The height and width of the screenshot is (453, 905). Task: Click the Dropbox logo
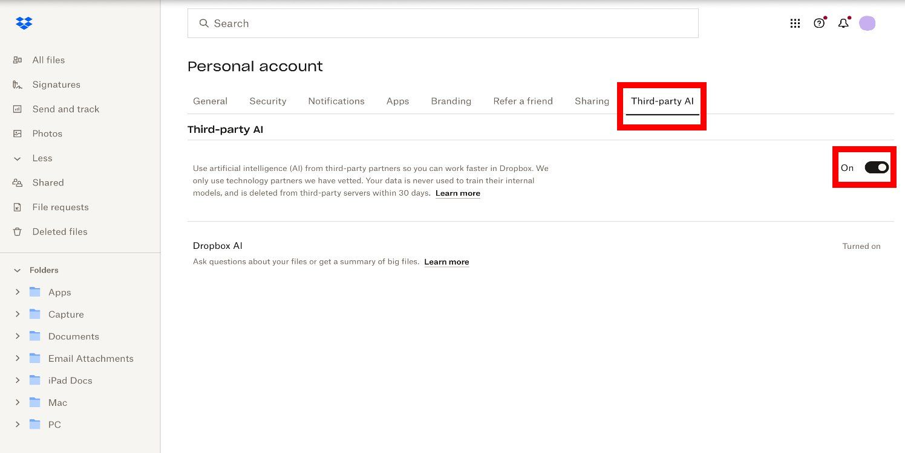[x=24, y=24]
